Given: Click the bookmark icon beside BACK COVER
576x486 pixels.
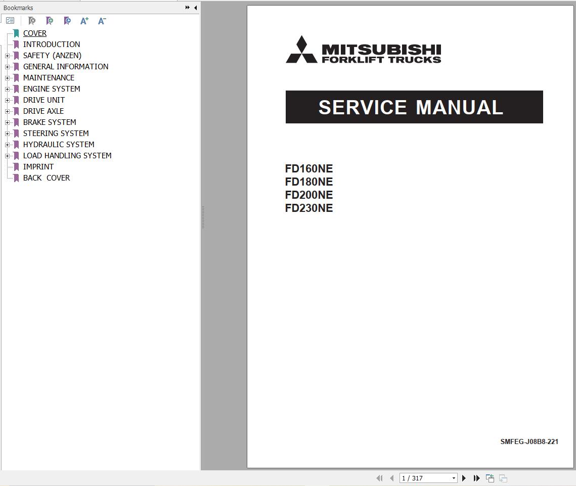Looking at the screenshot, I should [16, 178].
